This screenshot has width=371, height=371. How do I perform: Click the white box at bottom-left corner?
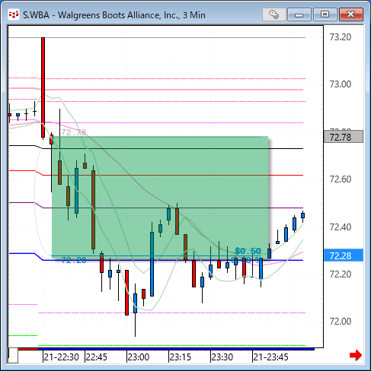pos(13,356)
